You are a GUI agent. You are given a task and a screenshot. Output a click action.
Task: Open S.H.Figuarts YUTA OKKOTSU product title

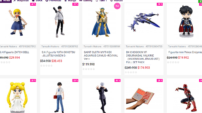coord(58,54)
